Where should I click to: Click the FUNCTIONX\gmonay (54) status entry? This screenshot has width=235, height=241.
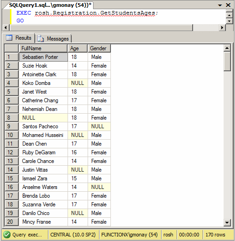pos(130,235)
